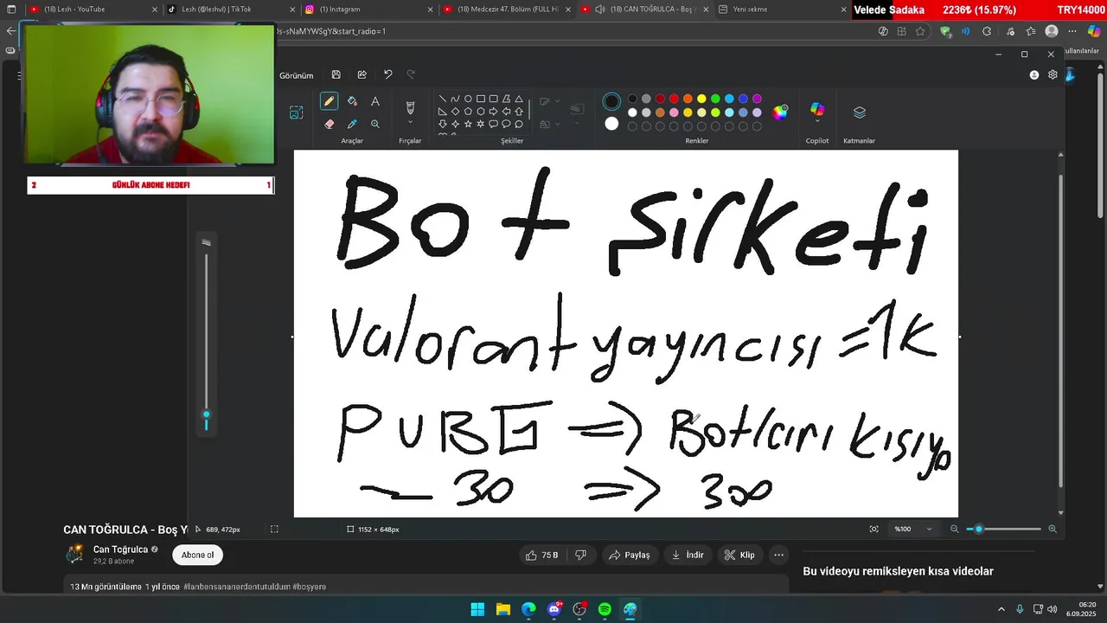Select the Magnifier tool in Araçlar
Viewport: 1107px width, 623px height.
coord(375,124)
